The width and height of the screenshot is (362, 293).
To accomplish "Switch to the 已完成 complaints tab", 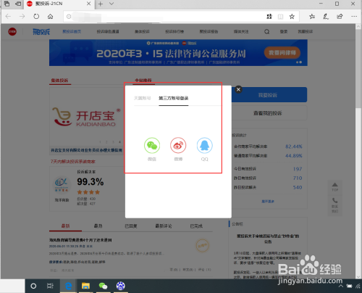I will click(196, 226).
